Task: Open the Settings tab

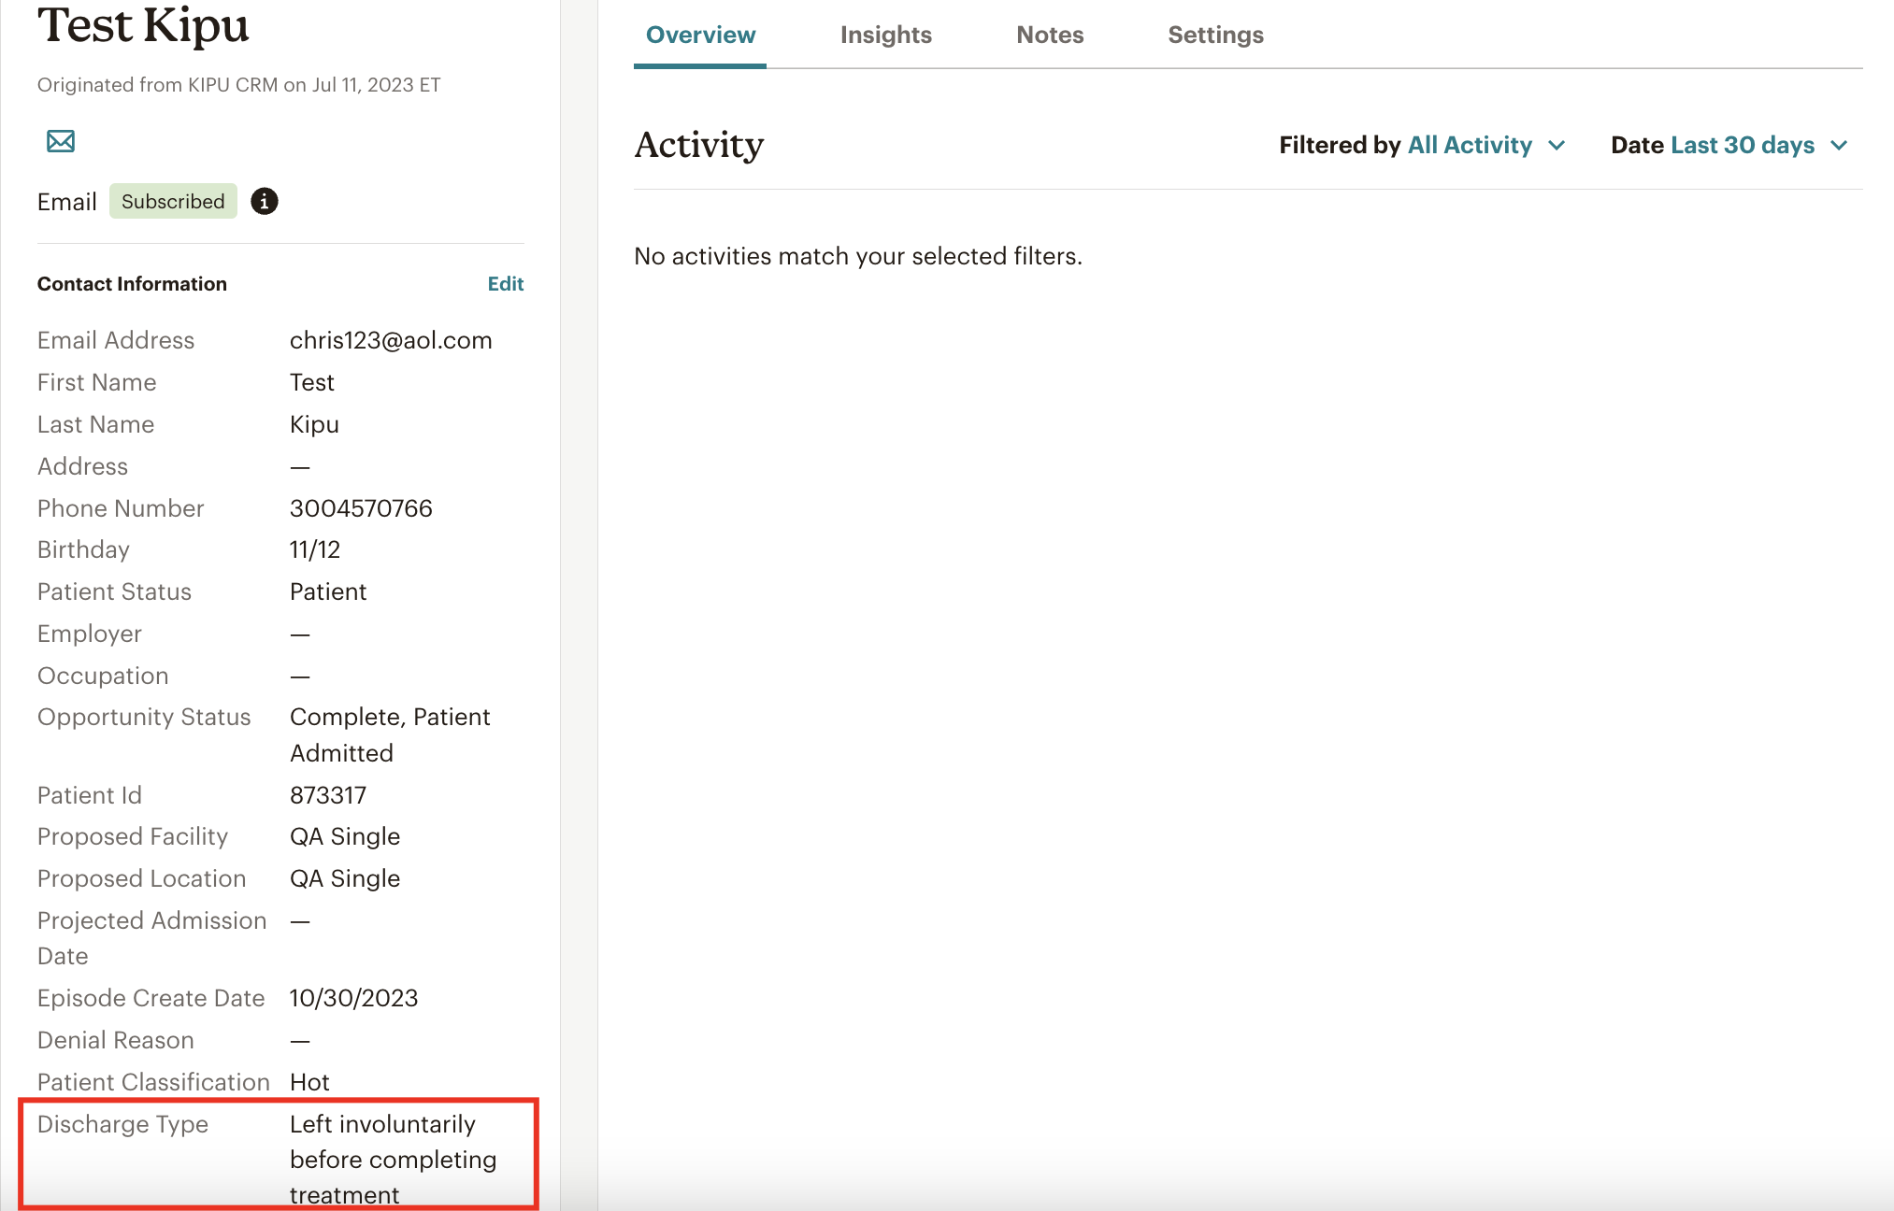Action: [1215, 35]
